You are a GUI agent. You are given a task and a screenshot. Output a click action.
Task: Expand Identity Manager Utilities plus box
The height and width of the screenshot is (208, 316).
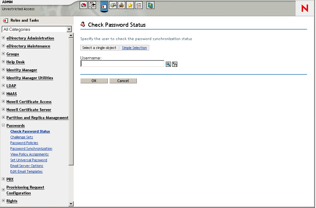[3, 78]
